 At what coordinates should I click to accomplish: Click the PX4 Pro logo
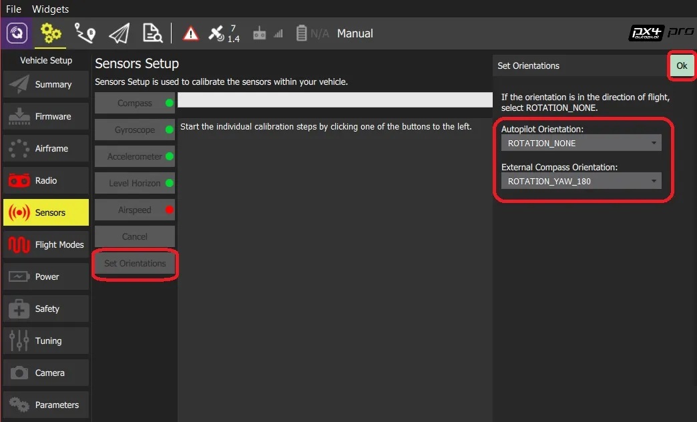tap(661, 33)
